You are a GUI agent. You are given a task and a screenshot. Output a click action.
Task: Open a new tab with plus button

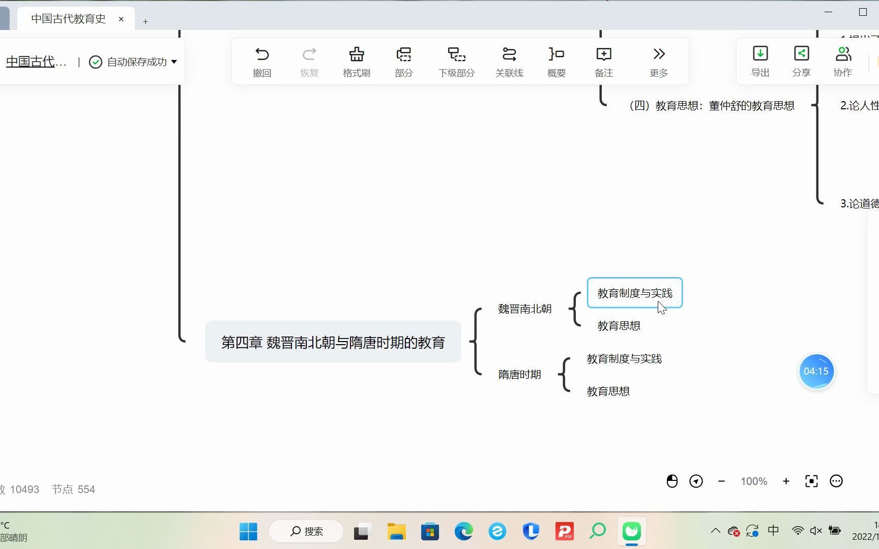tap(145, 21)
